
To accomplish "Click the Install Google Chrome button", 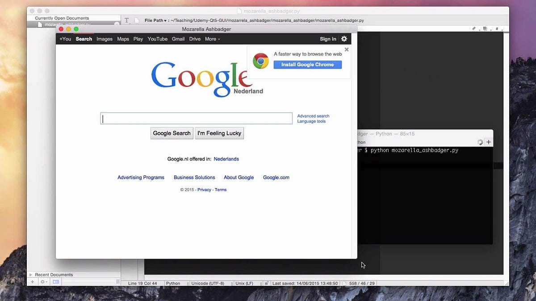I will click(307, 65).
